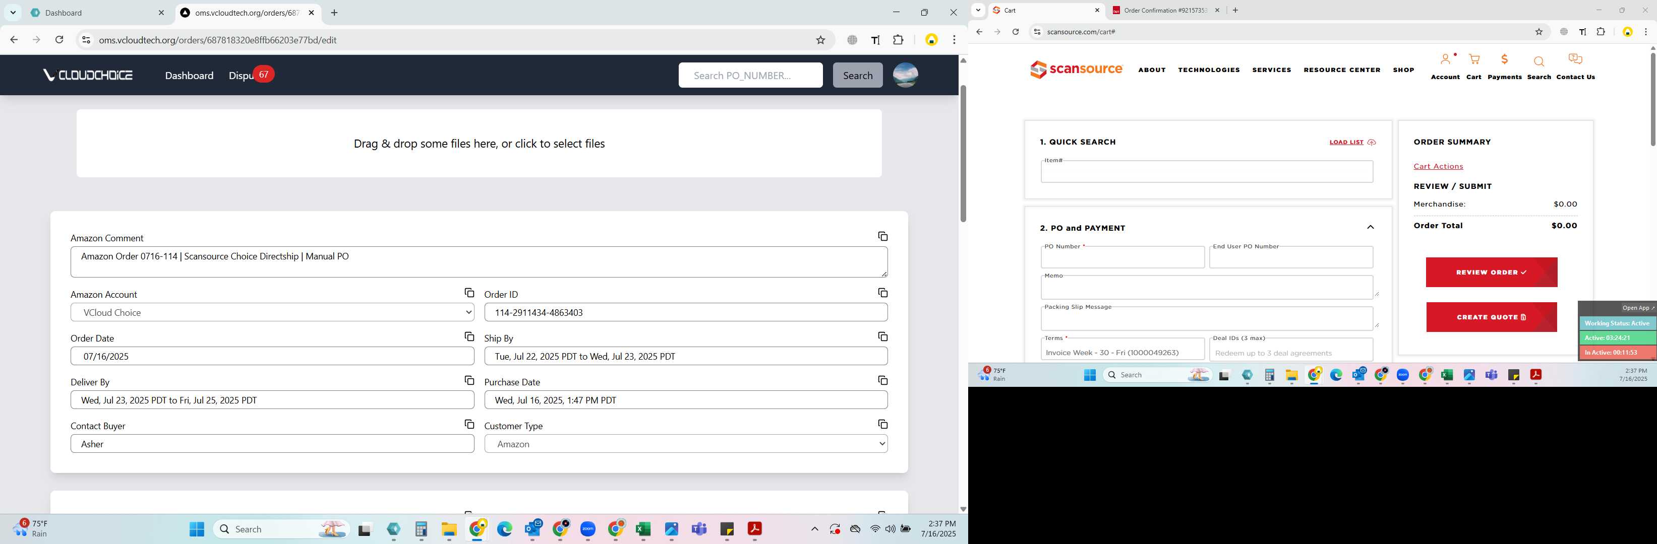Screen dimensions: 1657x544
Task: Click the ScanSource logo
Action: point(1076,70)
